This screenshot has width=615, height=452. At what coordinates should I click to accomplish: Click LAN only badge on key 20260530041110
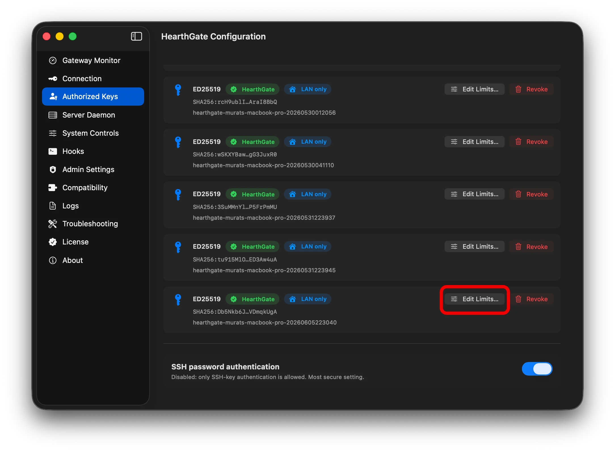307,142
